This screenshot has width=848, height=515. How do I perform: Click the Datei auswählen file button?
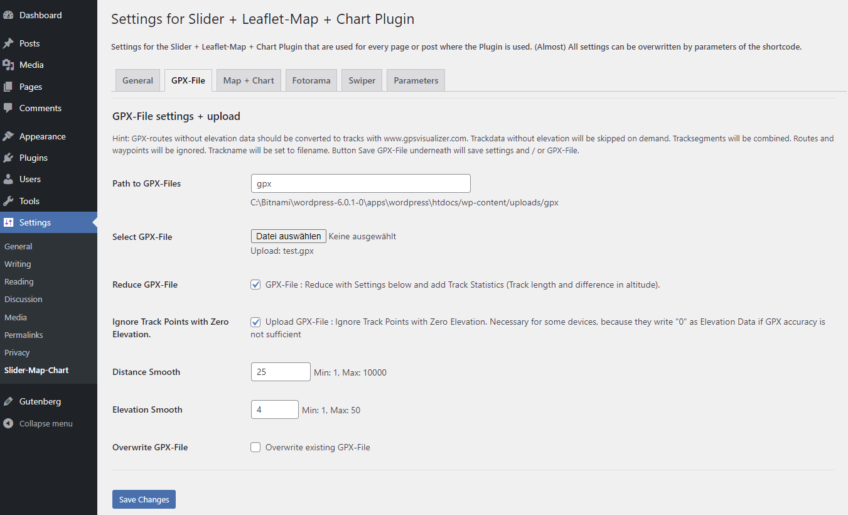pos(289,236)
